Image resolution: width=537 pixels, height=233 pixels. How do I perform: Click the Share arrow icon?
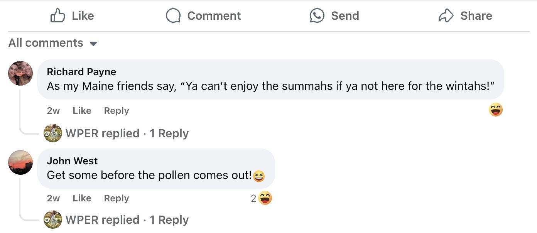click(446, 16)
